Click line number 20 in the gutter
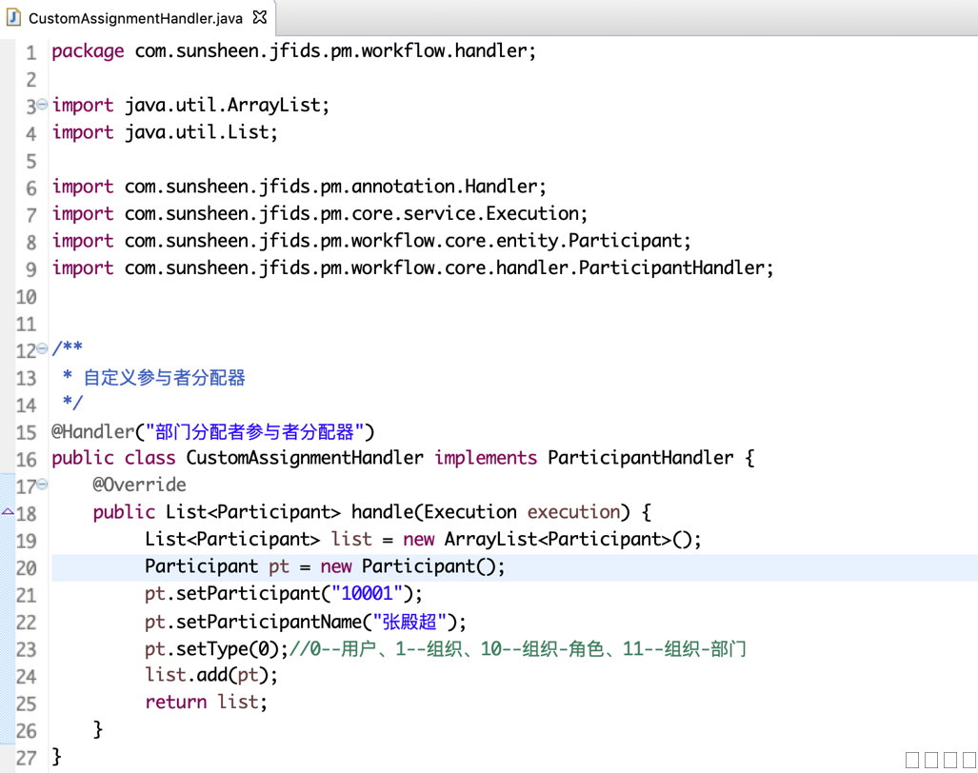Viewport: 978px width, 773px height. [27, 567]
